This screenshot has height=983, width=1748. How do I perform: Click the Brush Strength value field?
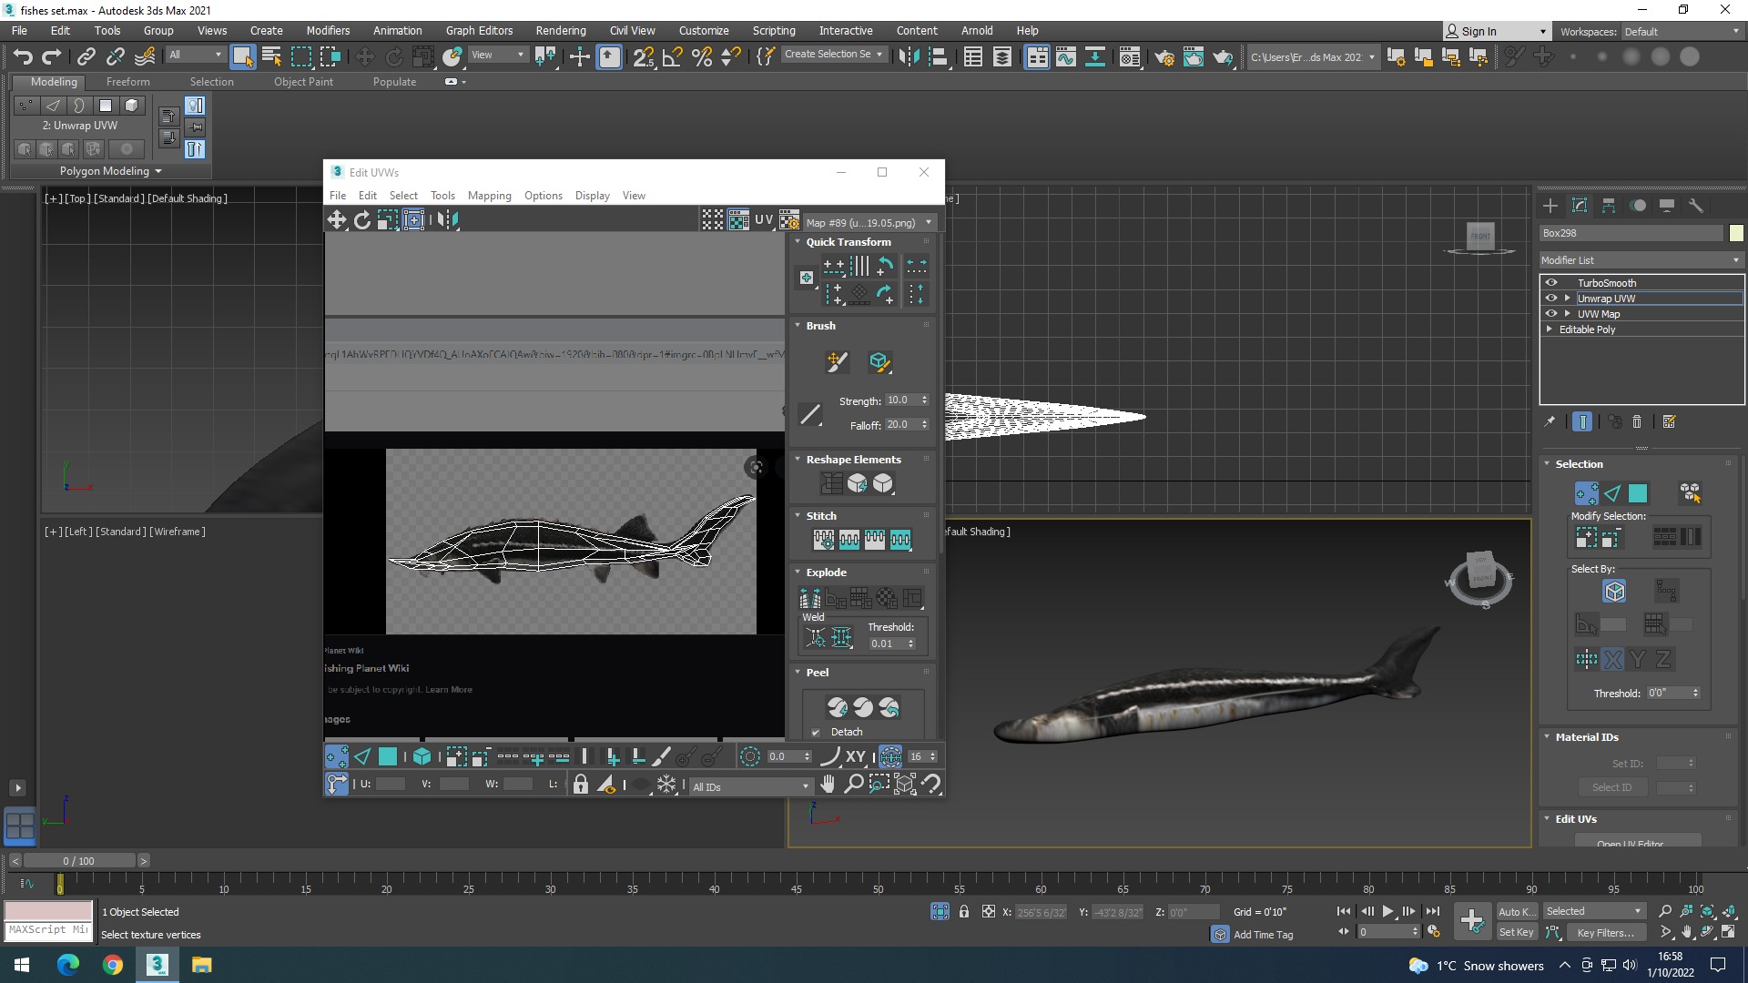[x=902, y=400]
